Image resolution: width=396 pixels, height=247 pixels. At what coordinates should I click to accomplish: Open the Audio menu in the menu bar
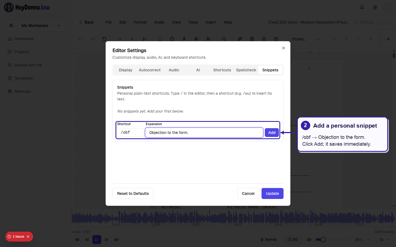tap(159, 22)
